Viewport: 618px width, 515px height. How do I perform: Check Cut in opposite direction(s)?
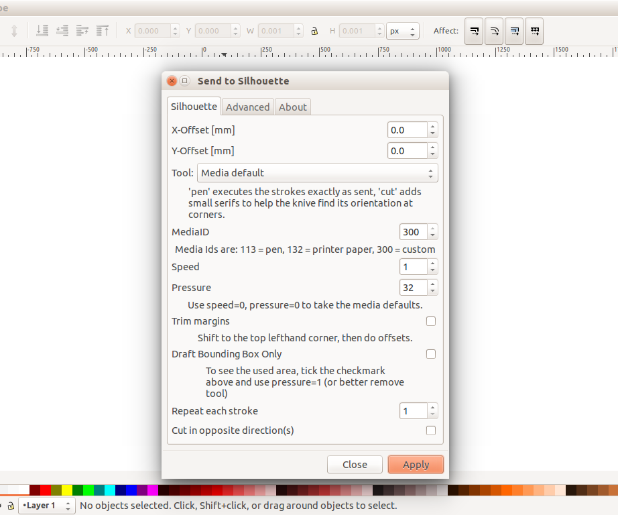coord(431,430)
